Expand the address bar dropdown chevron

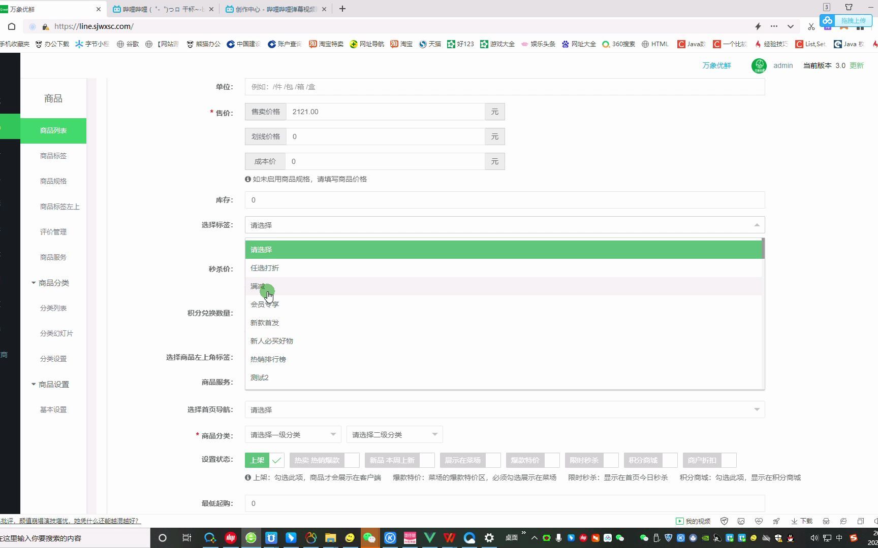click(791, 26)
